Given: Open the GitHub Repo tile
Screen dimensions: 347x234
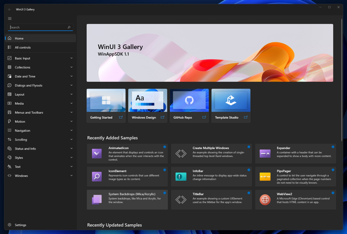Looking at the screenshot, I should click(x=189, y=105).
